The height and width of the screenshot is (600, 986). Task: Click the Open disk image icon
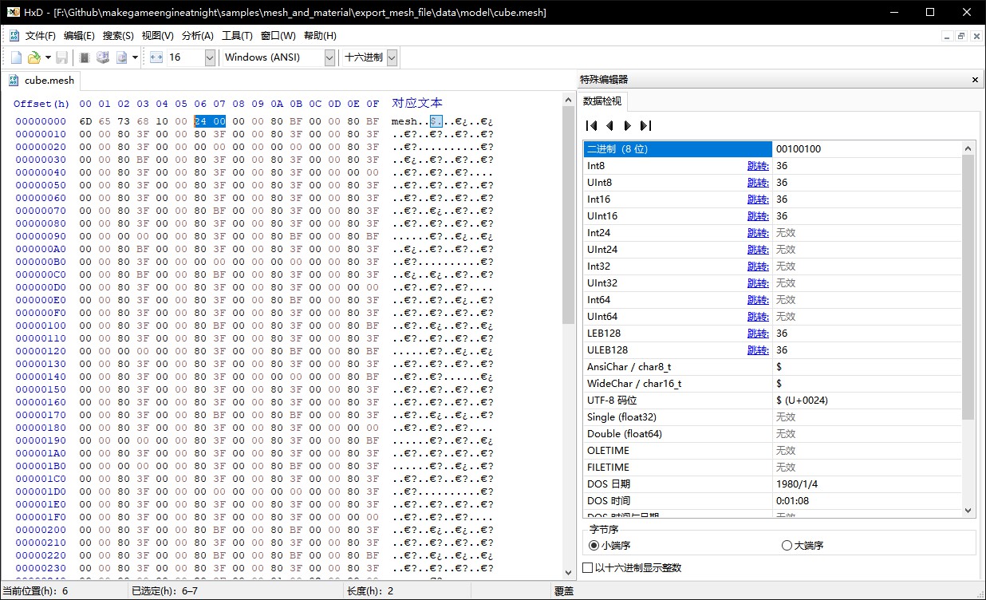[121, 57]
